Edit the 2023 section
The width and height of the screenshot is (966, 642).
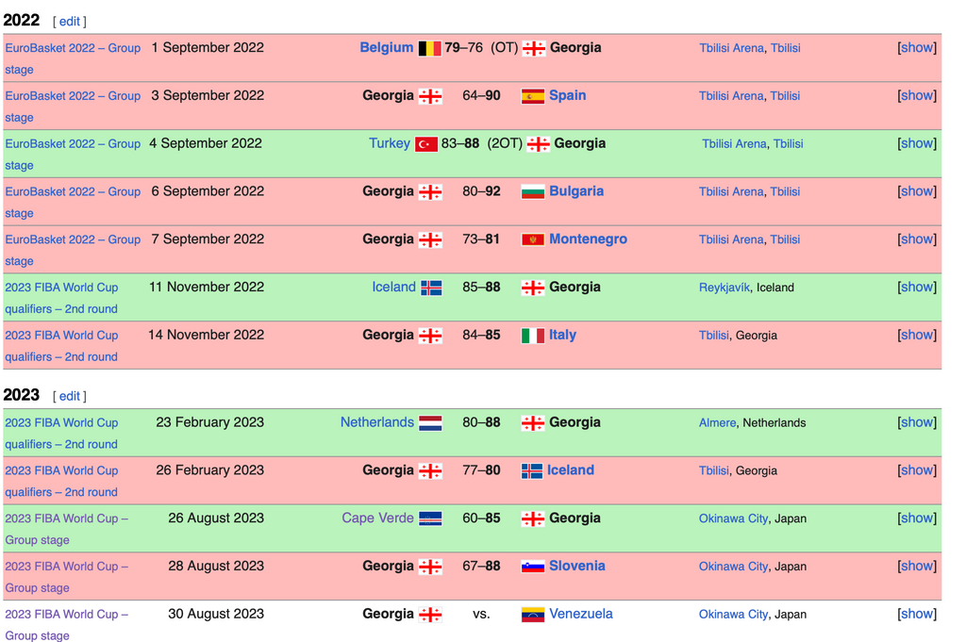70,397
